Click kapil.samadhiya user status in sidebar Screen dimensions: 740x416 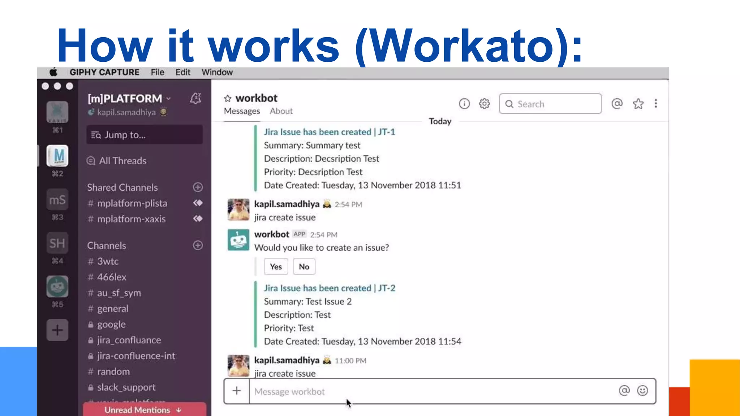point(126,112)
